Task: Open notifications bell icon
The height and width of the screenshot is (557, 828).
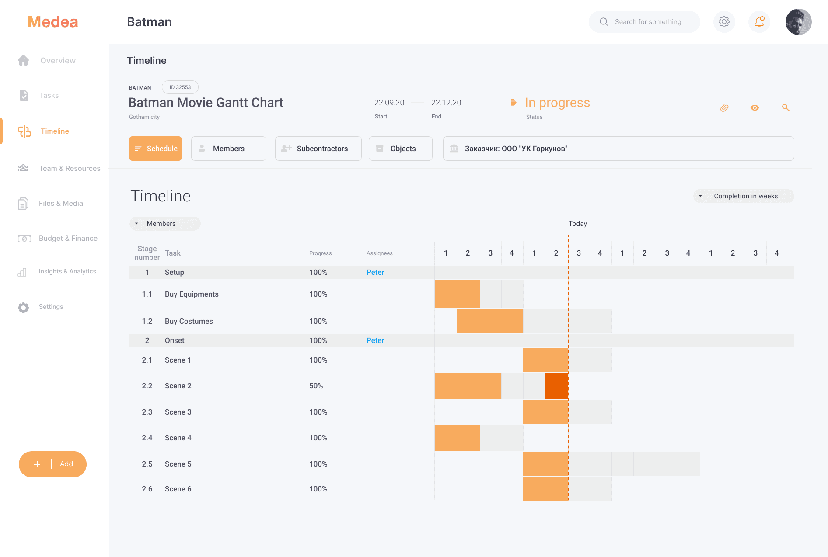Action: point(759,22)
